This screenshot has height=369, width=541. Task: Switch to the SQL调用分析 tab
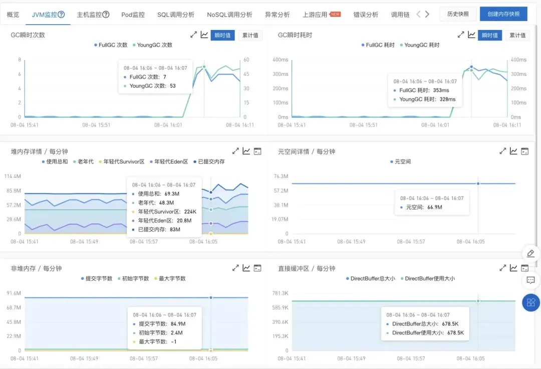(176, 14)
